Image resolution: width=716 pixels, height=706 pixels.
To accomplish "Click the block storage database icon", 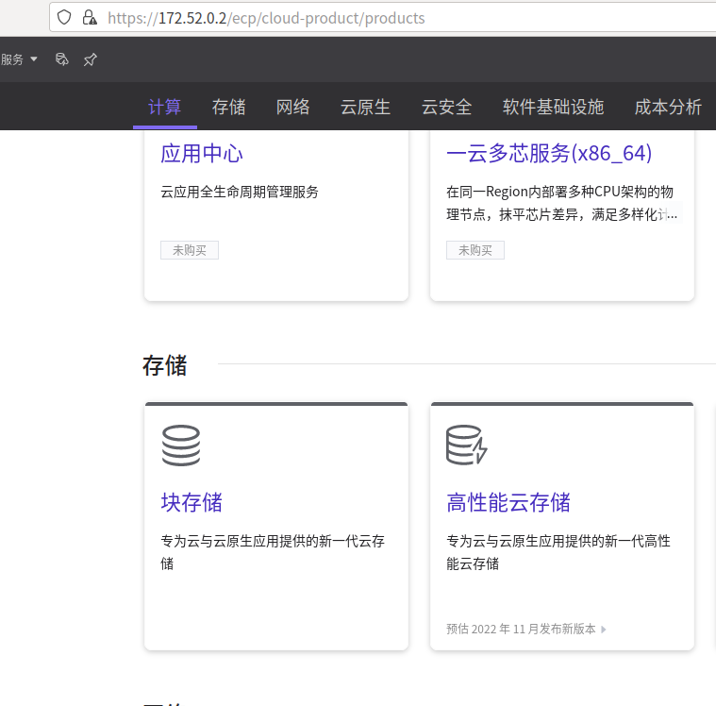I will click(x=180, y=445).
